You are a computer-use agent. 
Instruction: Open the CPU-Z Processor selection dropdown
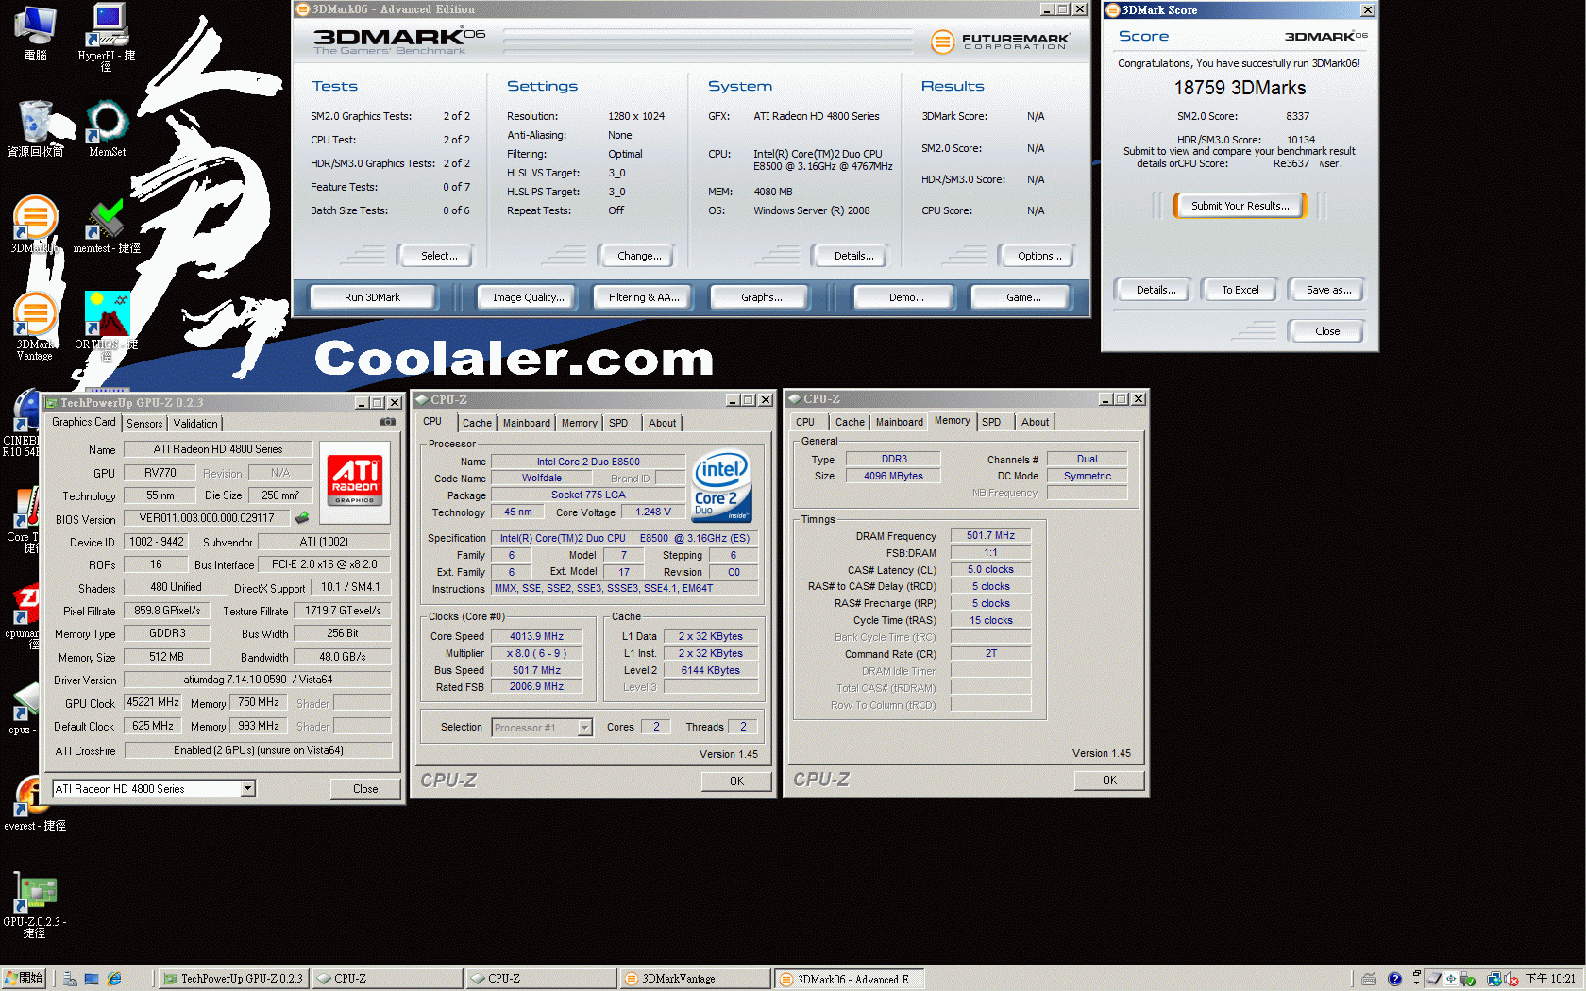(584, 727)
